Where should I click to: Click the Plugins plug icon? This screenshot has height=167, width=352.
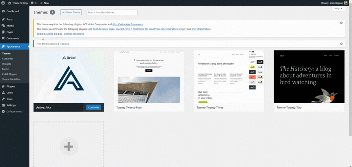pos(3,86)
